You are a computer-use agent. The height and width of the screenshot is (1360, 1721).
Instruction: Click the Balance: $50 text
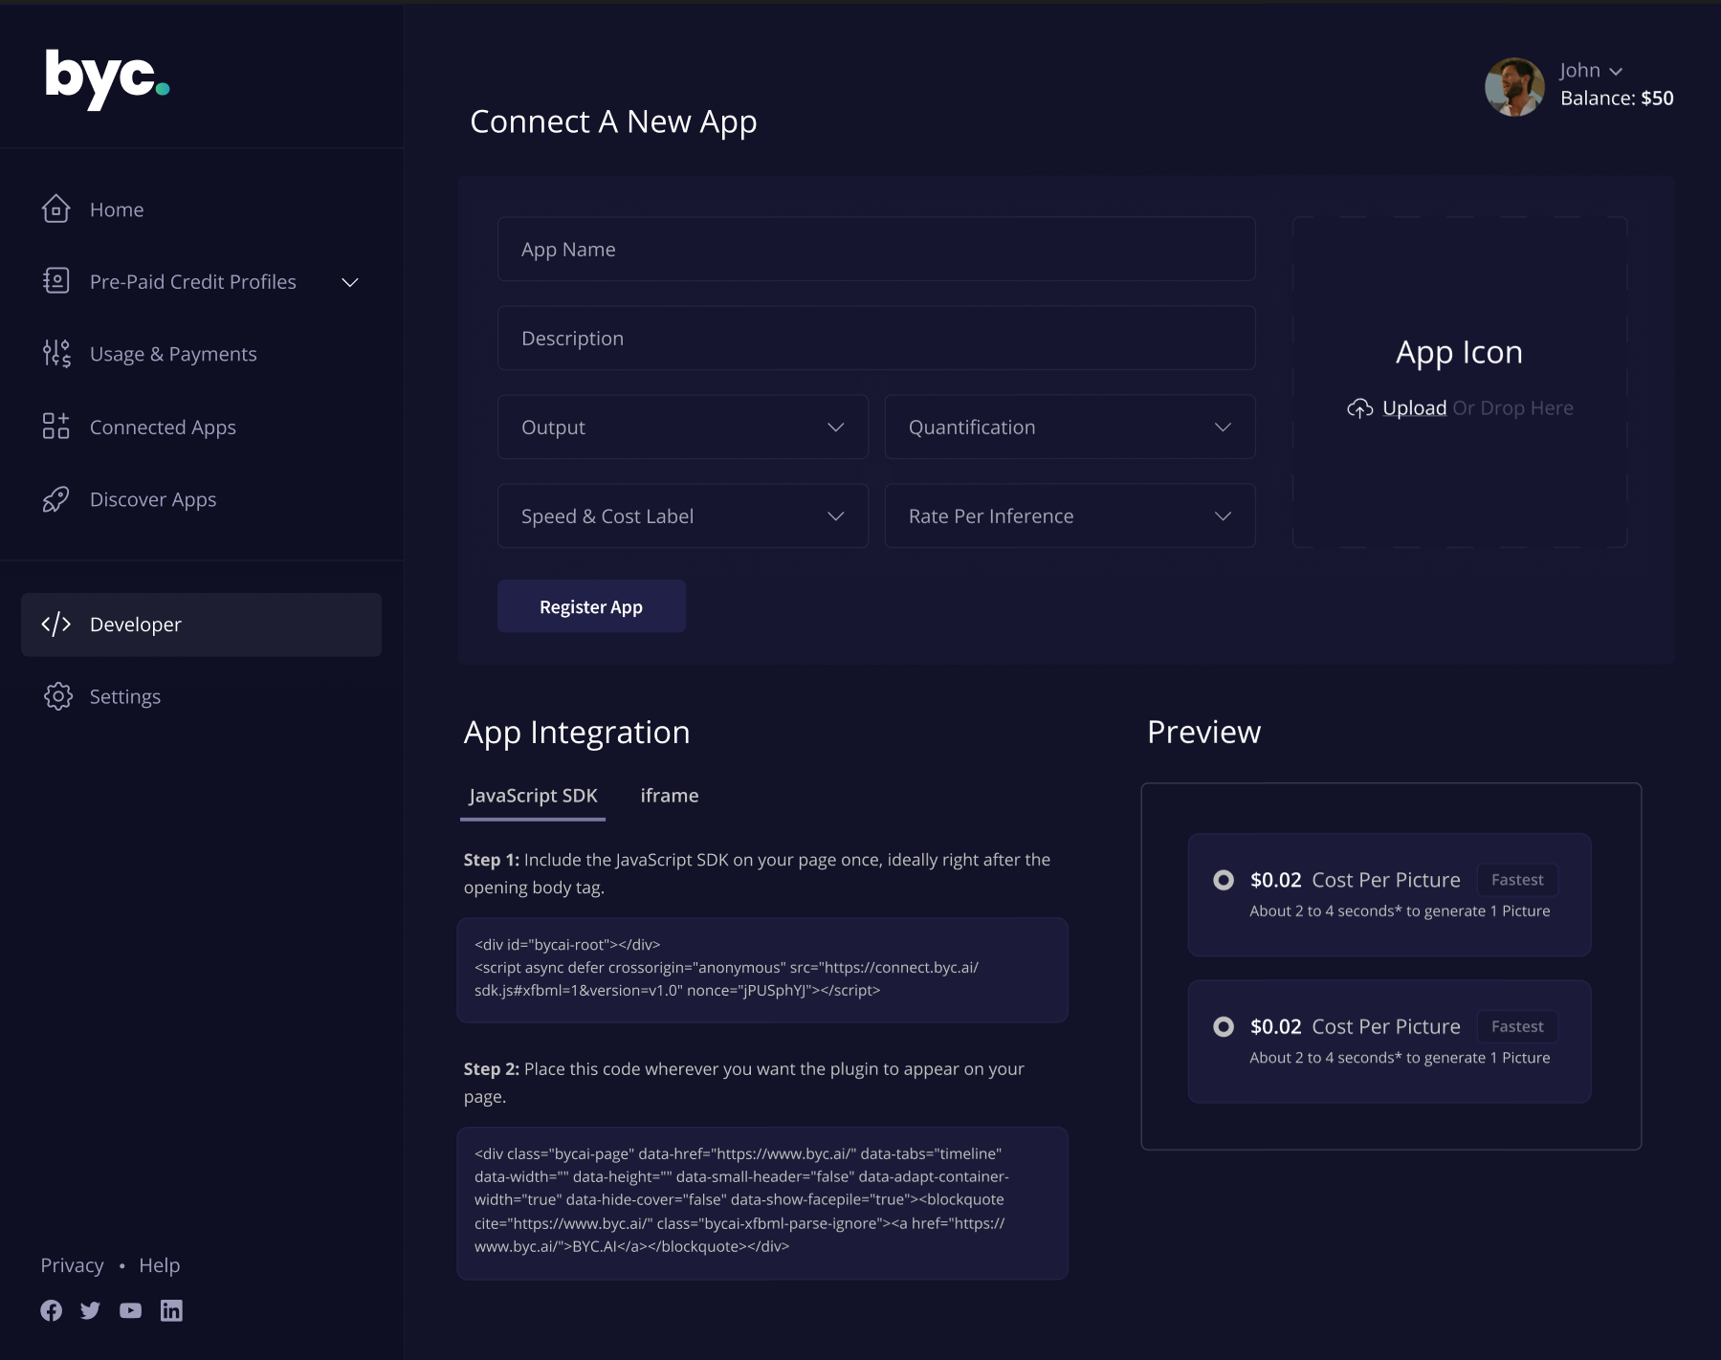(1617, 99)
